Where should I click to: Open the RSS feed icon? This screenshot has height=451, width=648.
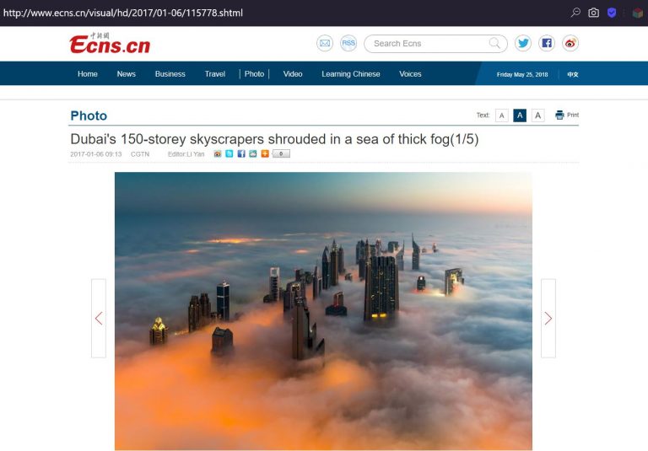pos(348,43)
